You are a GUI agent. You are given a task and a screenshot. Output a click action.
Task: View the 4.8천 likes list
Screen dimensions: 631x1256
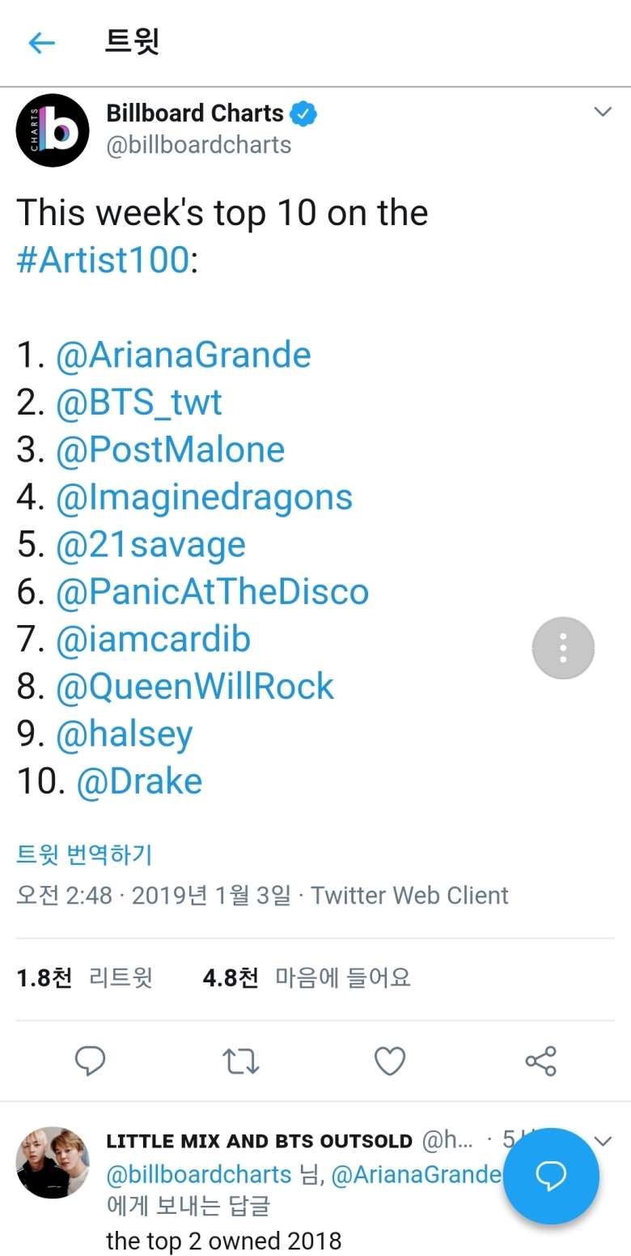307,977
